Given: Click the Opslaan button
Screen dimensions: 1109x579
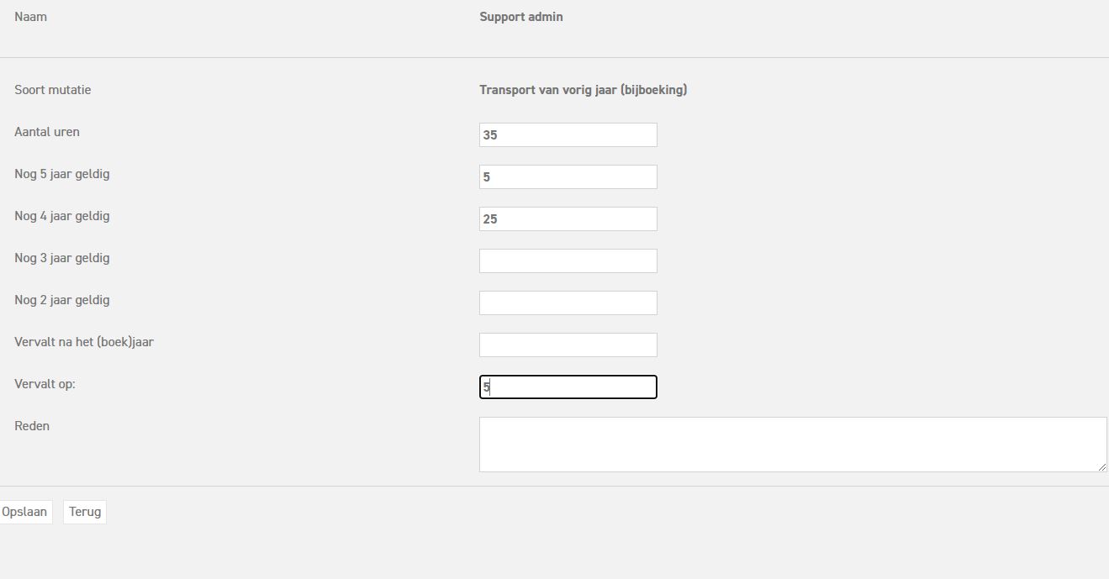Looking at the screenshot, I should (25, 512).
